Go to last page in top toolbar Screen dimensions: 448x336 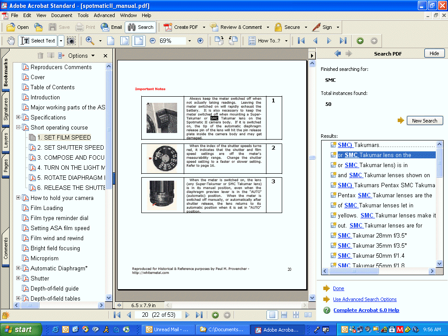click(343, 41)
